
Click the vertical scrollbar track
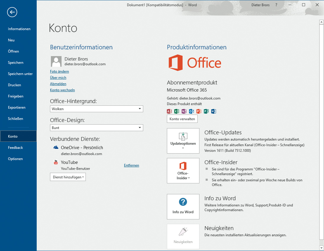coord(321,135)
